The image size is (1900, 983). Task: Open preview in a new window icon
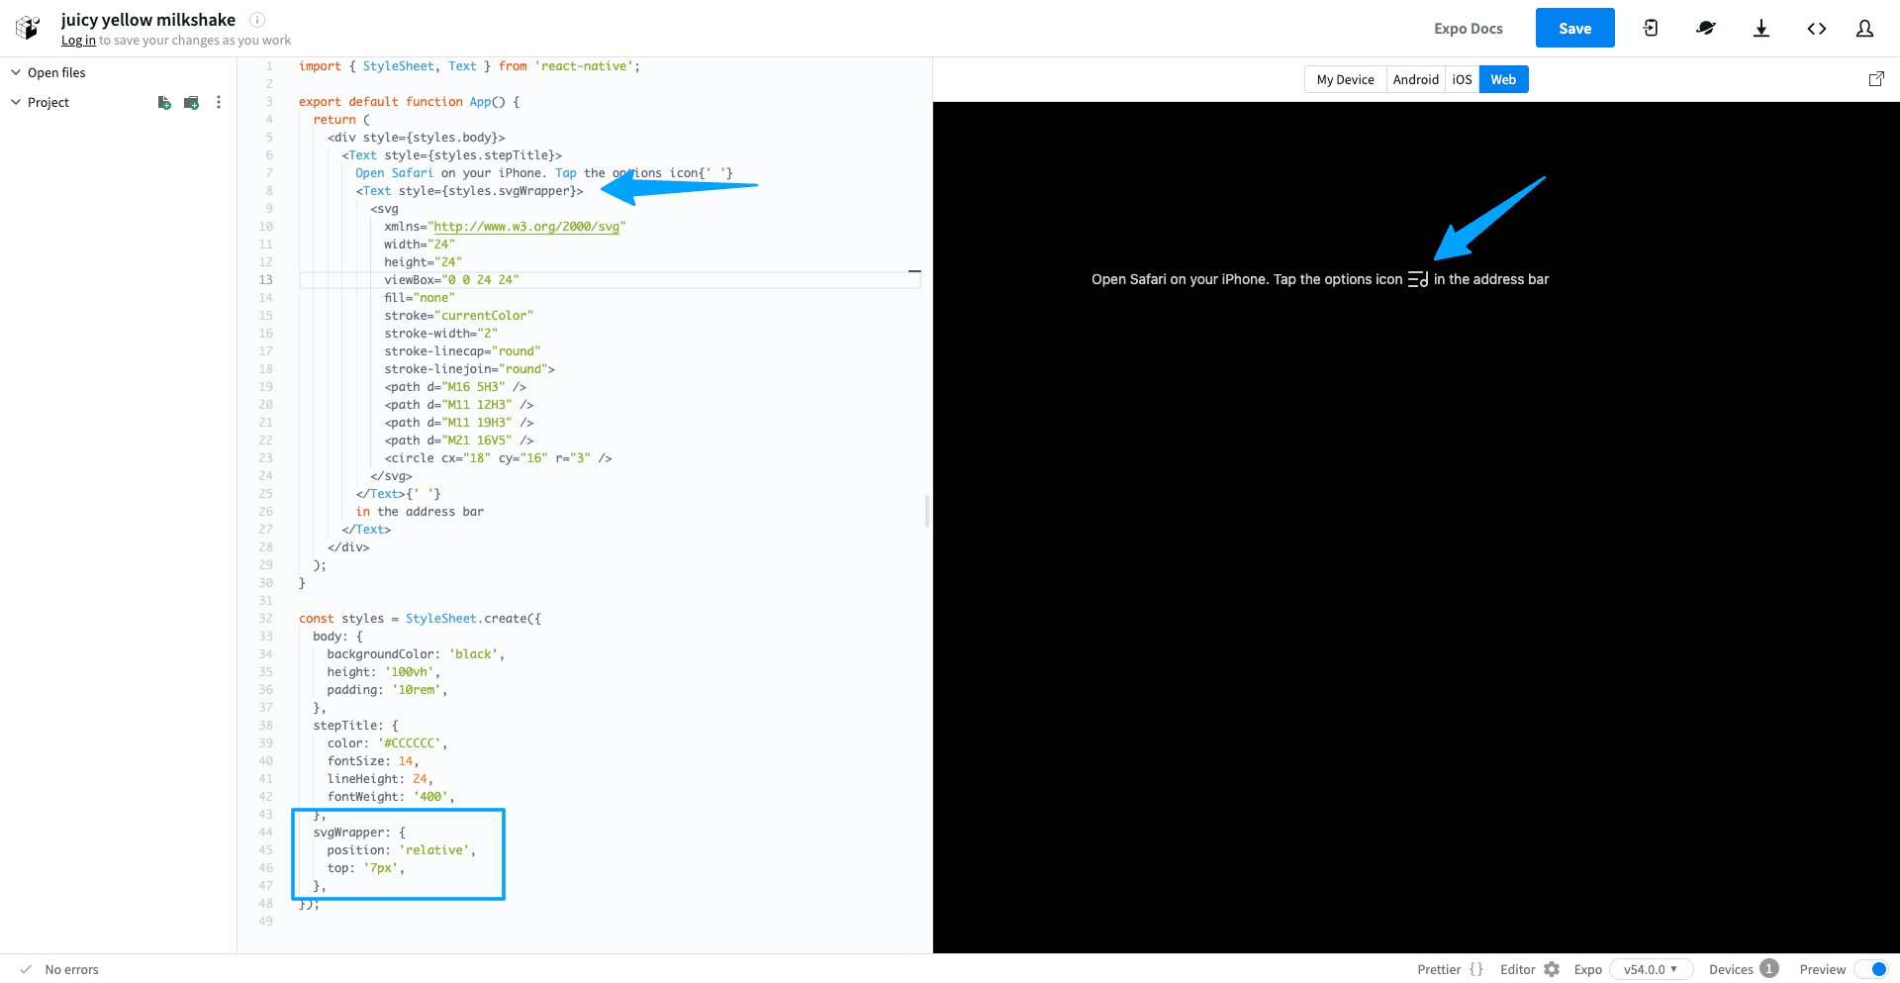click(x=1876, y=79)
